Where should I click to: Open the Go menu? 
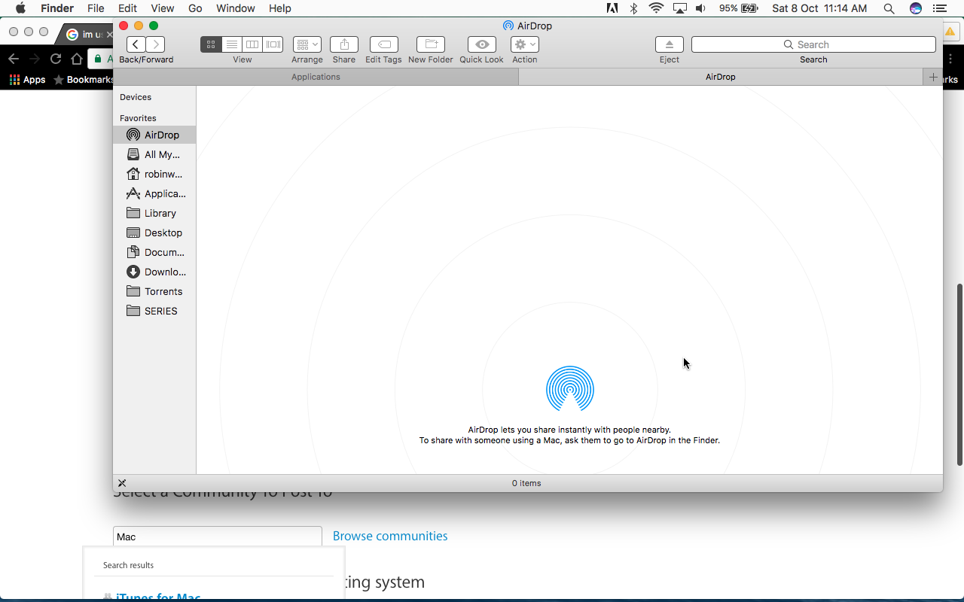pyautogui.click(x=195, y=8)
